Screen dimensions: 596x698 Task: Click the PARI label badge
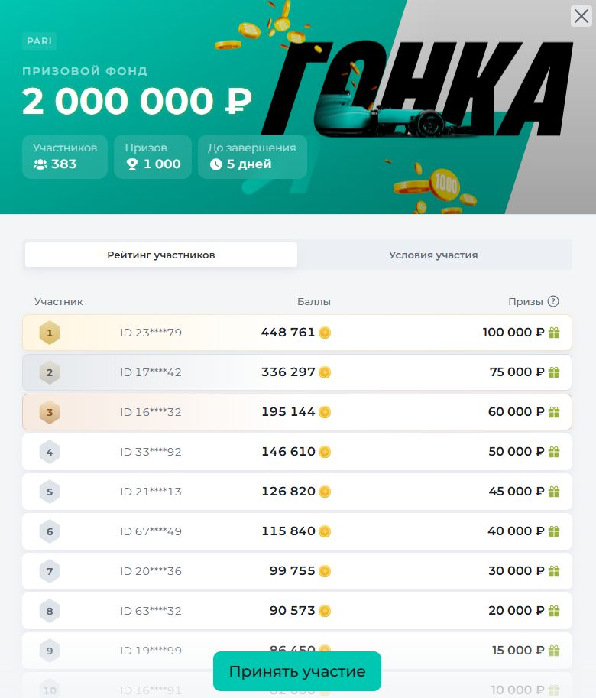(x=39, y=41)
